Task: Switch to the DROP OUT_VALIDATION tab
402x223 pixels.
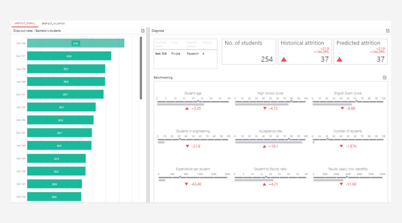Action: pos(54,22)
